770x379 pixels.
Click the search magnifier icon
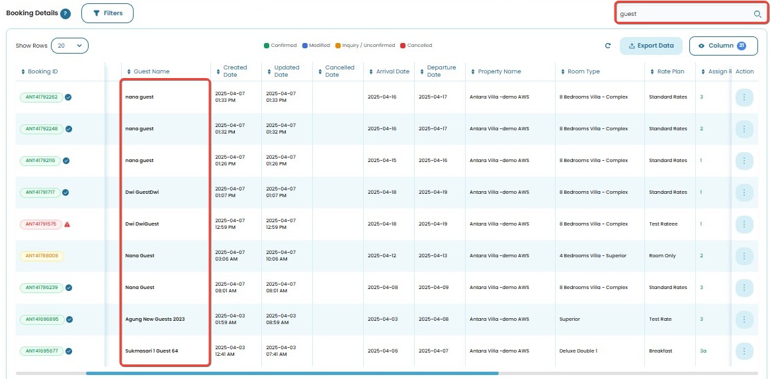point(757,15)
